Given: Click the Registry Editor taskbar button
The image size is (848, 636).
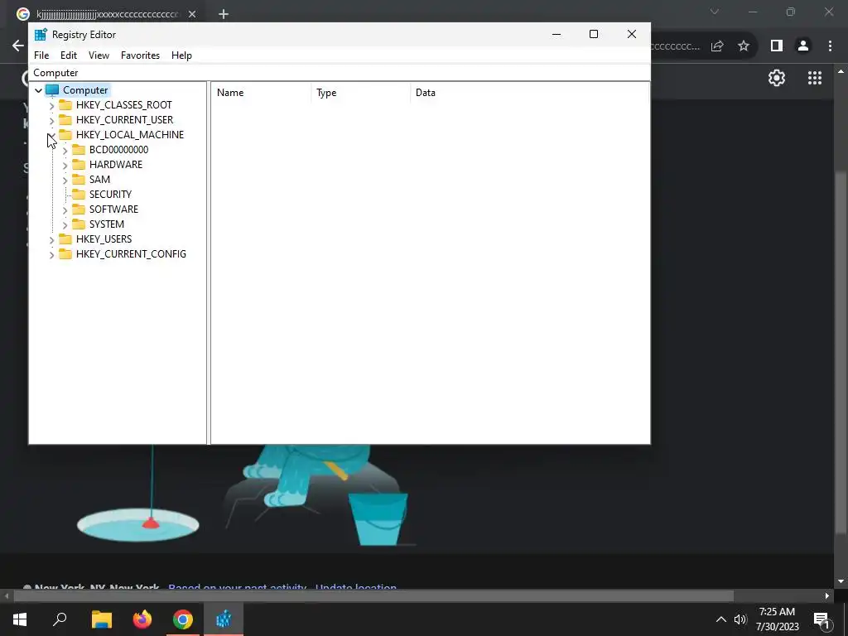Looking at the screenshot, I should pos(224,619).
